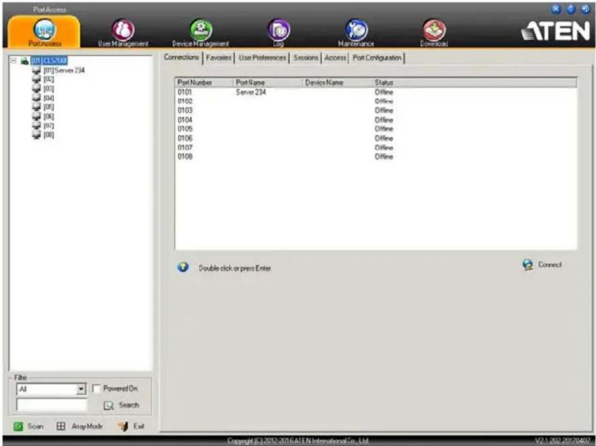Click the Scan green icon
The height and width of the screenshot is (446, 596).
[x=18, y=426]
